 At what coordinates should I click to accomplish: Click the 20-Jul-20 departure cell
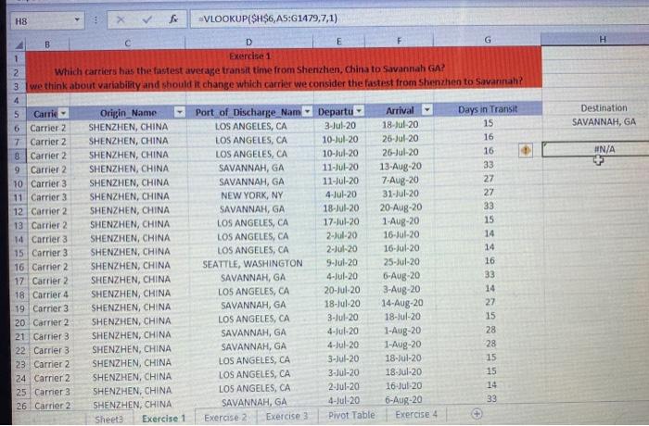coord(342,290)
